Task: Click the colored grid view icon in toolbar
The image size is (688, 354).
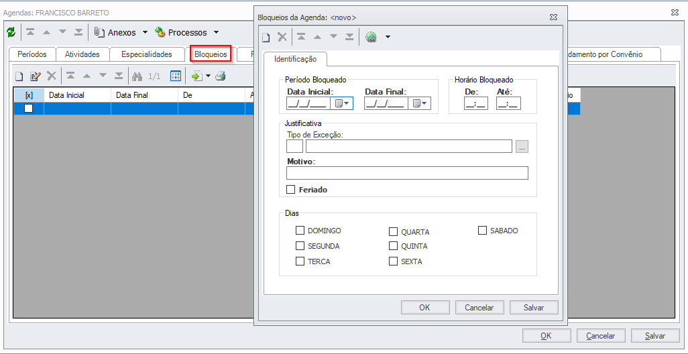Action: coord(176,76)
